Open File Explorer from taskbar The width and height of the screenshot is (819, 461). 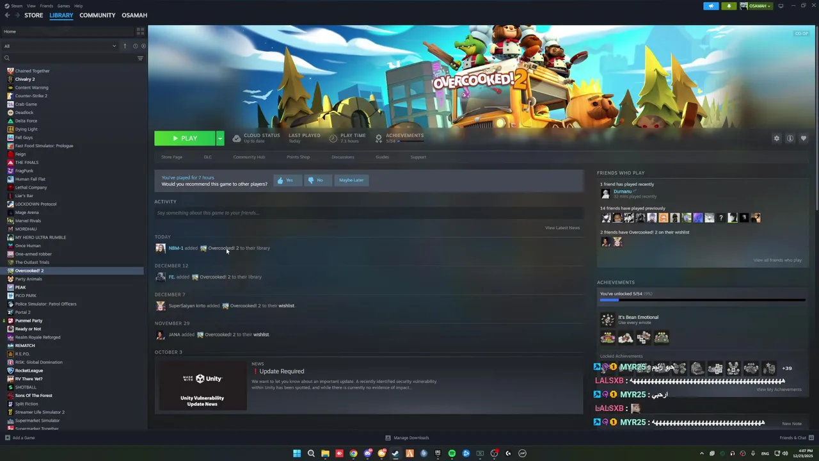(325, 453)
